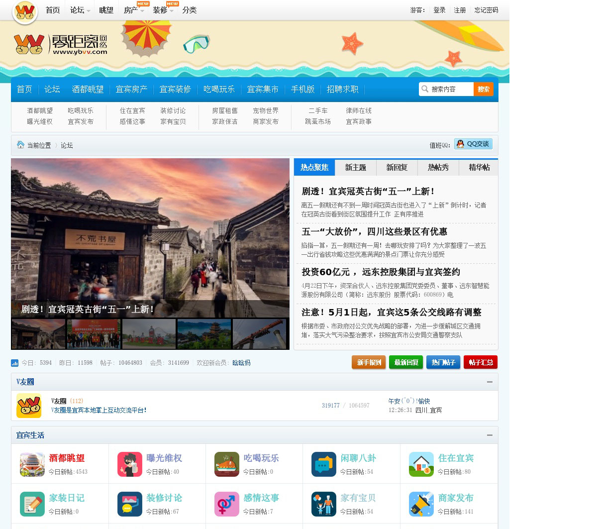Switch to the 精华帖 tab
The height and width of the screenshot is (529, 597).
click(x=479, y=168)
